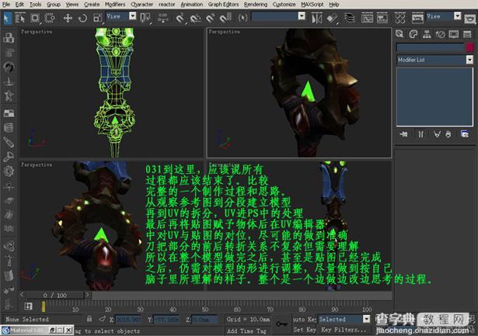Open Mini Curve Editor toggle icon
The image size is (478, 336).
[29, 307]
